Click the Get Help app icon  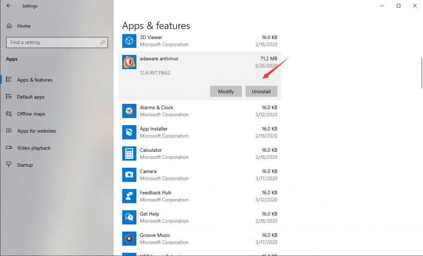tap(129, 218)
